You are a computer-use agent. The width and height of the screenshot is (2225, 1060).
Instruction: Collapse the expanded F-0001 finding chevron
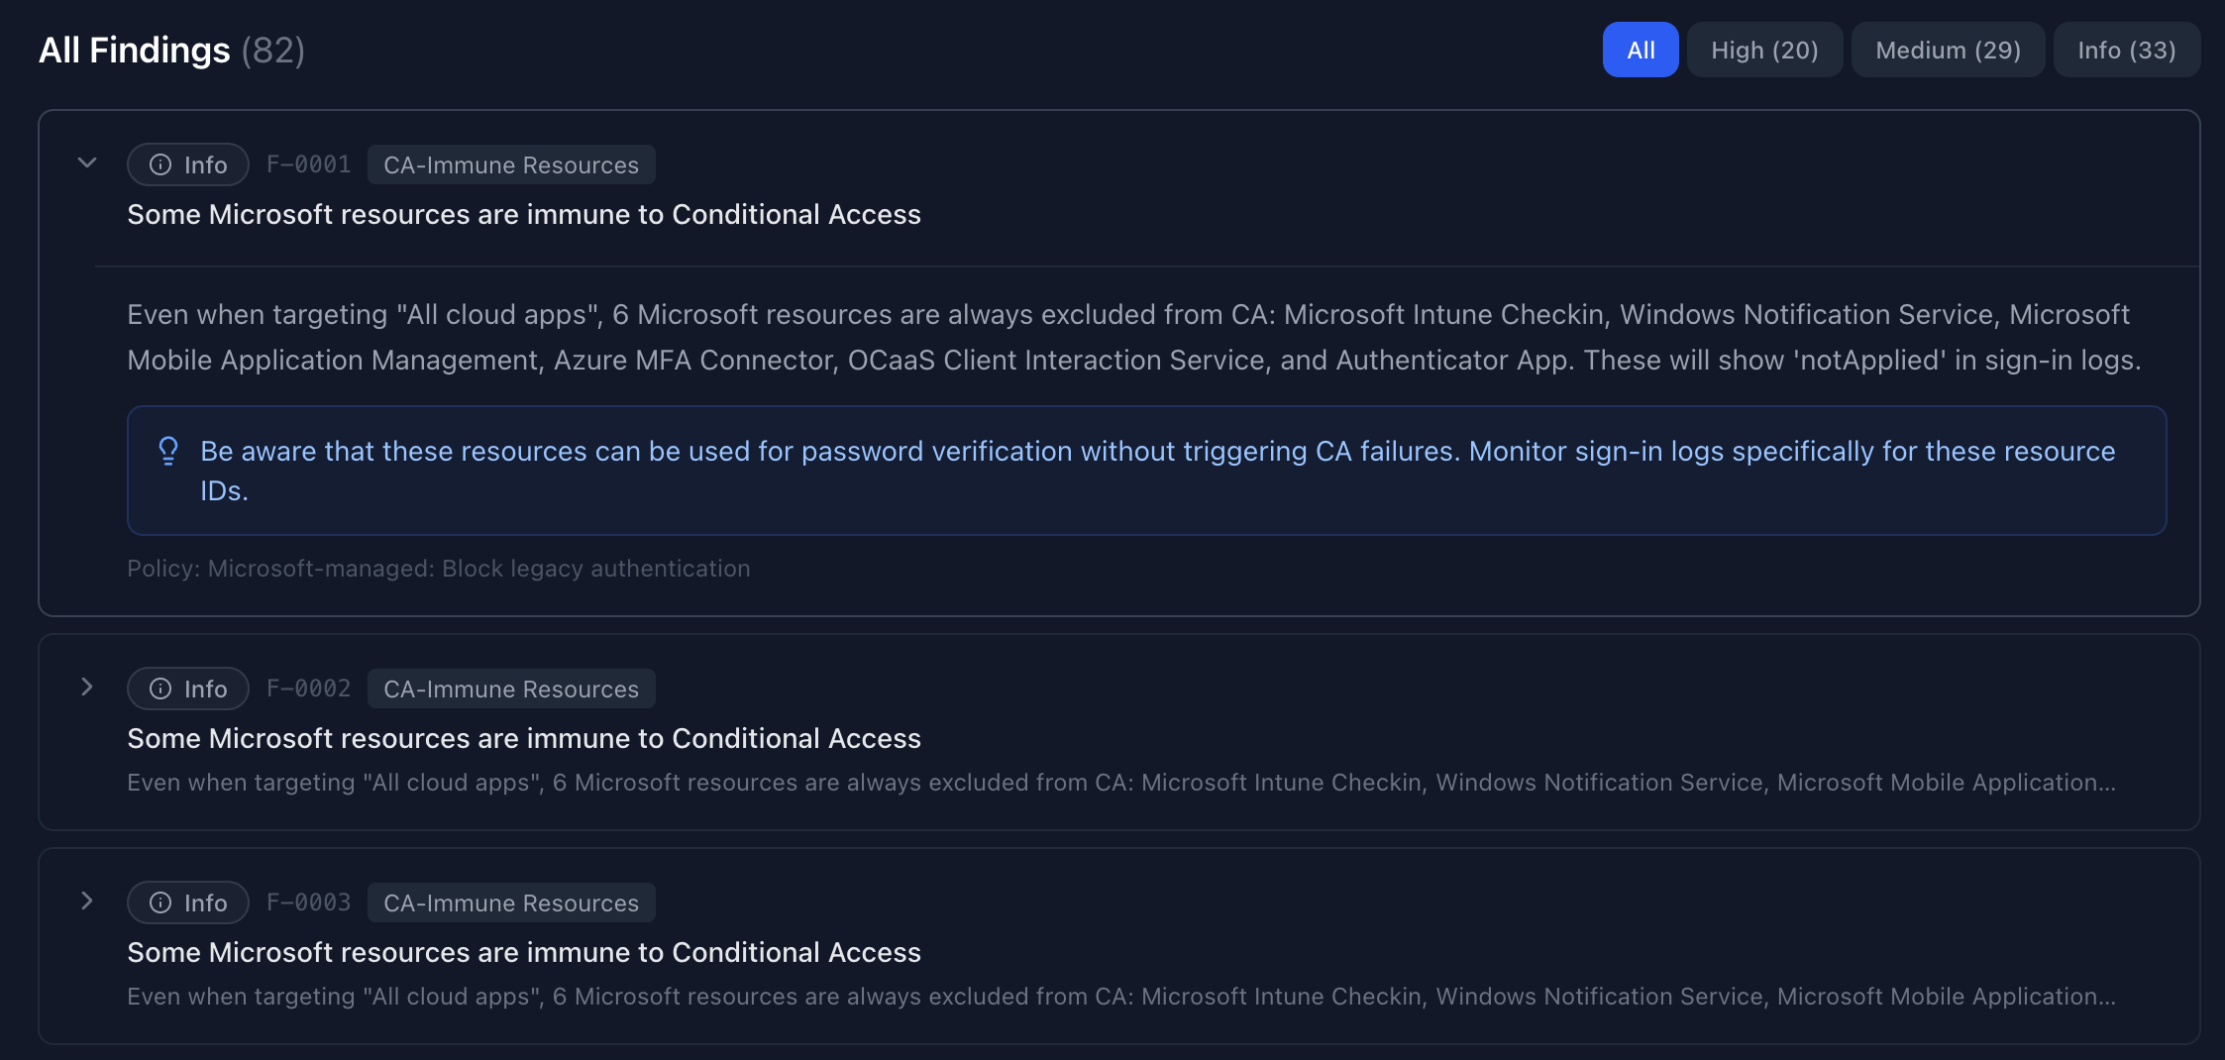(87, 163)
